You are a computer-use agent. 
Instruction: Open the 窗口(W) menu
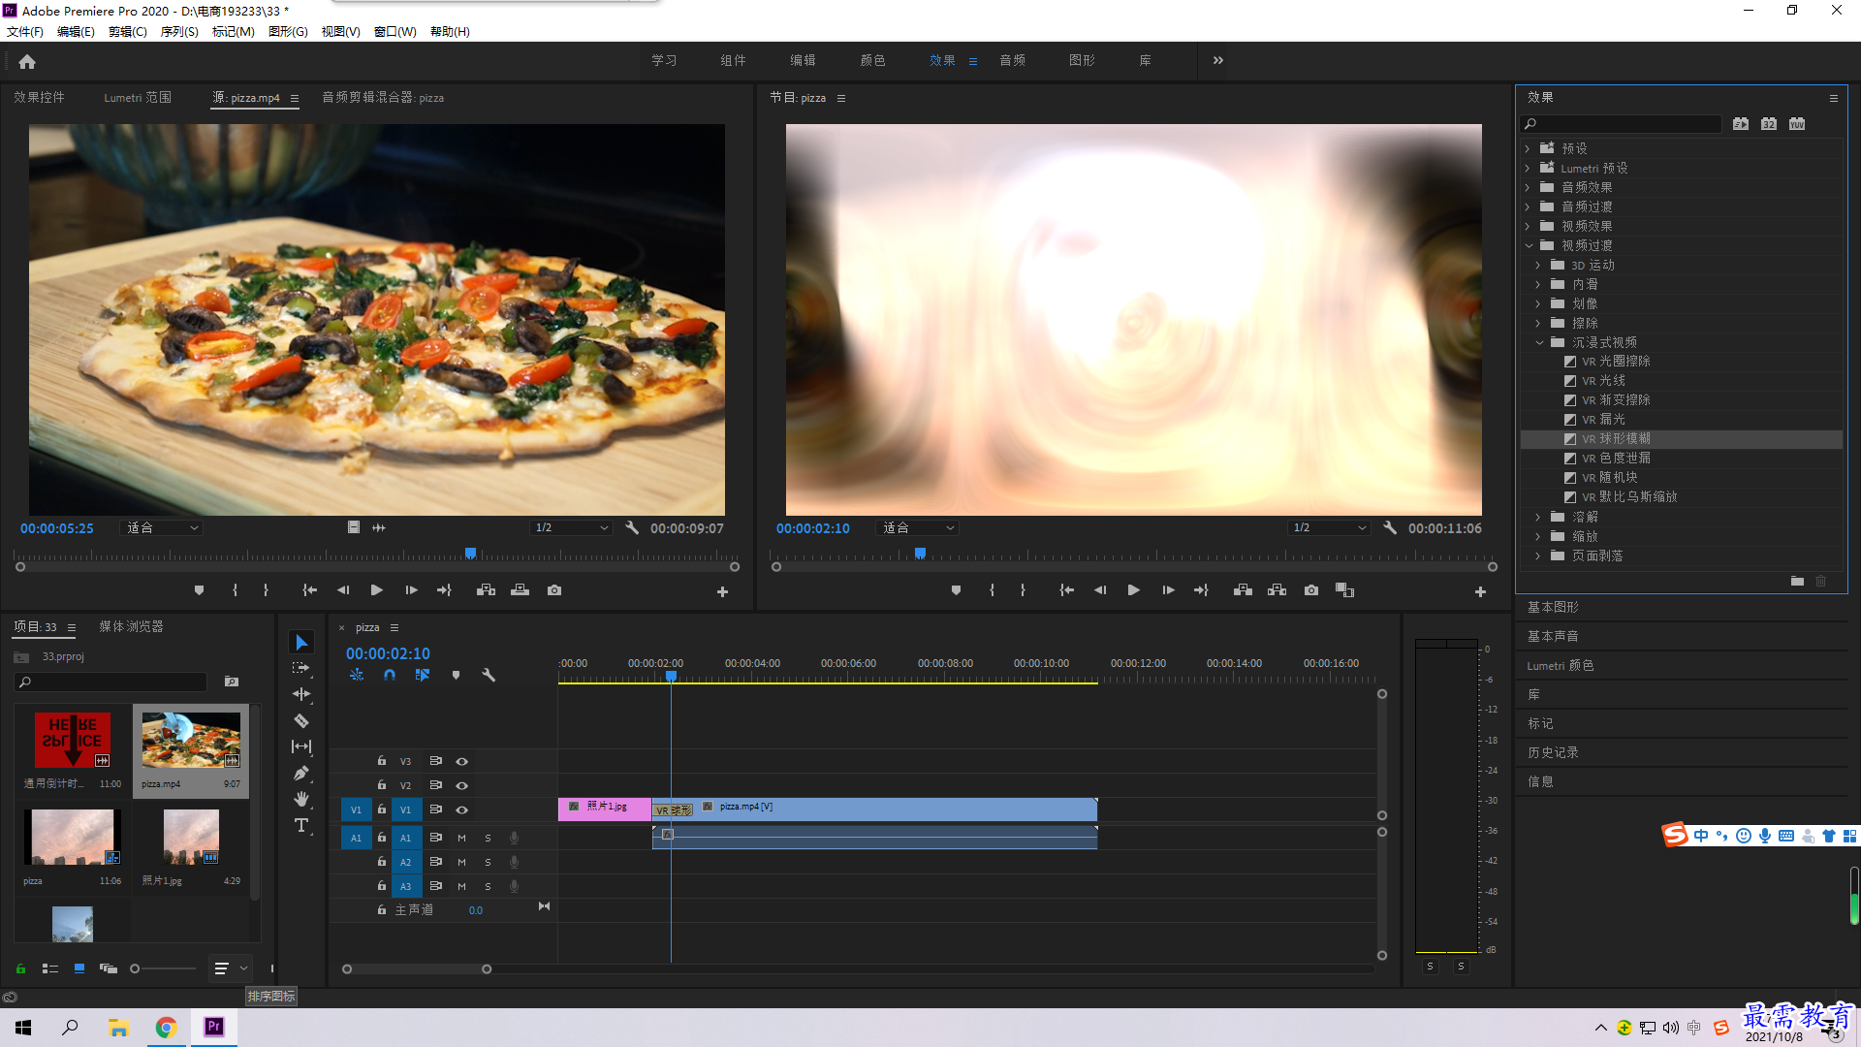pos(395,31)
